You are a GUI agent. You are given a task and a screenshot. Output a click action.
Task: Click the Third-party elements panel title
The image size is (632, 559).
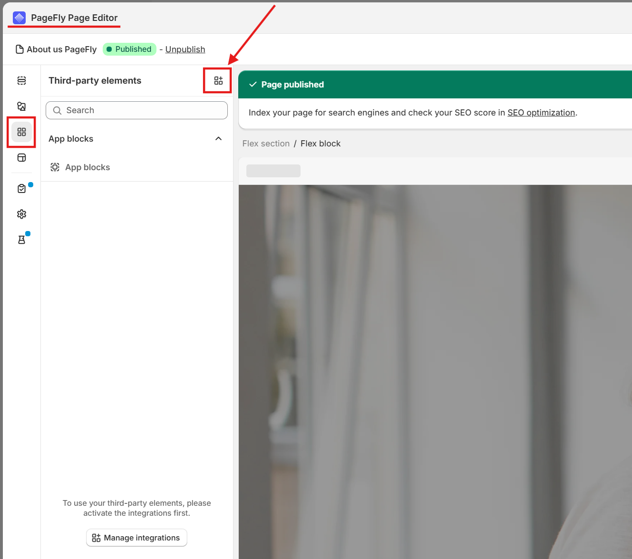tap(95, 80)
